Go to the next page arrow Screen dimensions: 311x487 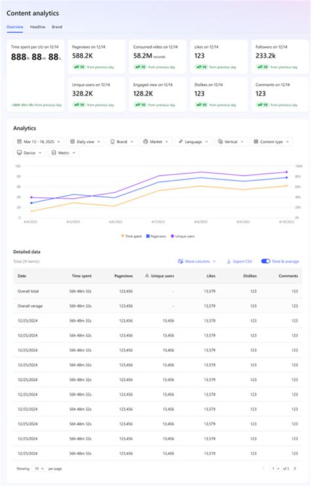(295, 469)
